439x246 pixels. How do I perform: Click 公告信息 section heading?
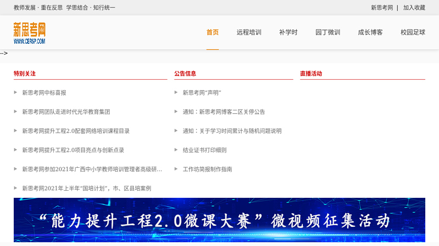click(x=185, y=74)
